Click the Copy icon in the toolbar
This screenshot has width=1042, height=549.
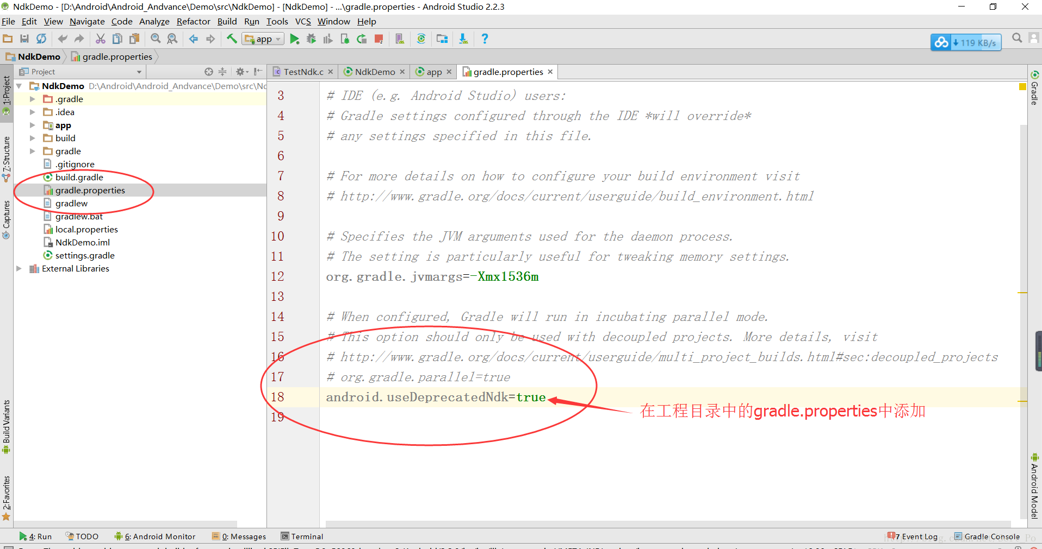[x=117, y=39]
